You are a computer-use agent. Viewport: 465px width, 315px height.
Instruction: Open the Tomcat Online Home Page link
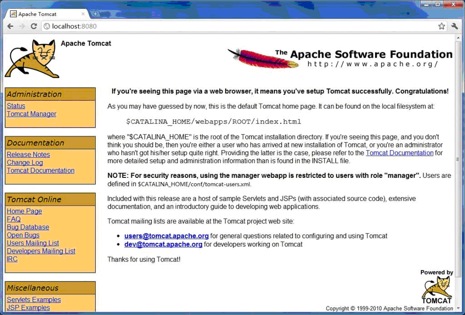click(25, 211)
